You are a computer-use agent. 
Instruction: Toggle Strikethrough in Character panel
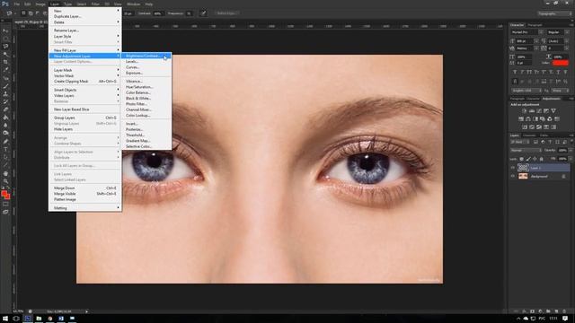pyautogui.click(x=565, y=72)
